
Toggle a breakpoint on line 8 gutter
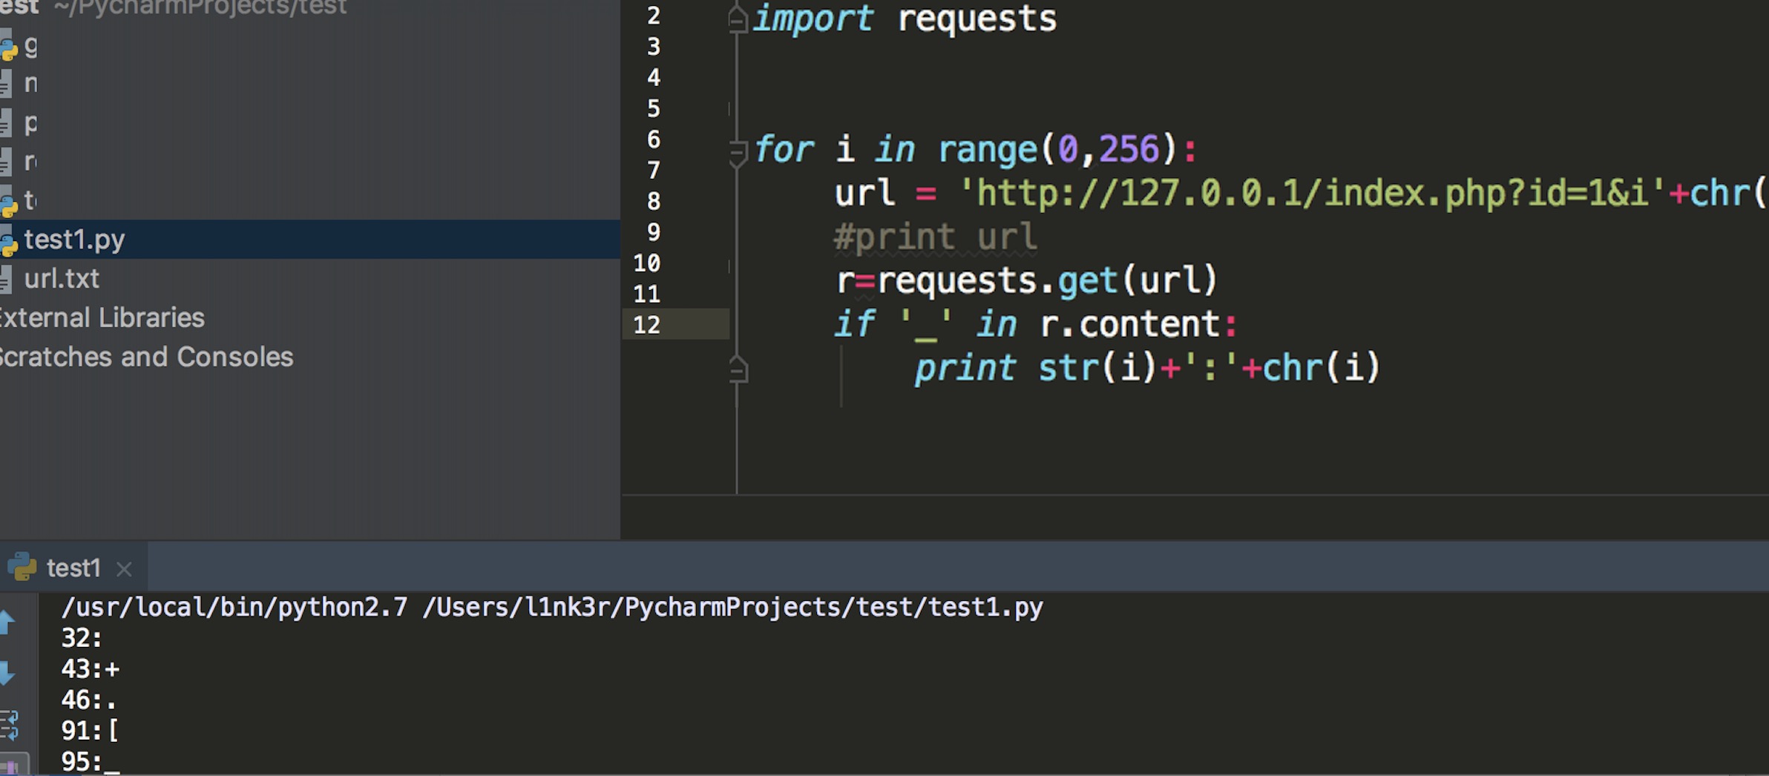(698, 200)
